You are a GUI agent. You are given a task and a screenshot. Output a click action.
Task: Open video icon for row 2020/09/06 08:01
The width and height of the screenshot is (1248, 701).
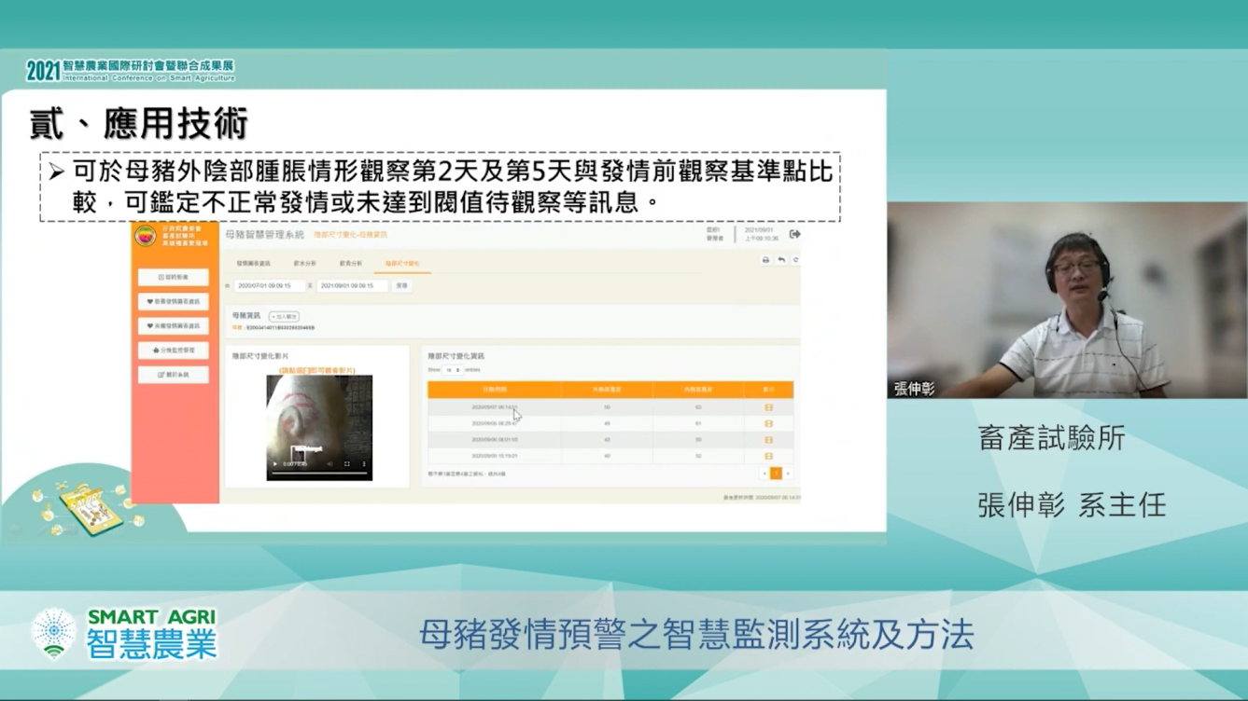pos(768,440)
